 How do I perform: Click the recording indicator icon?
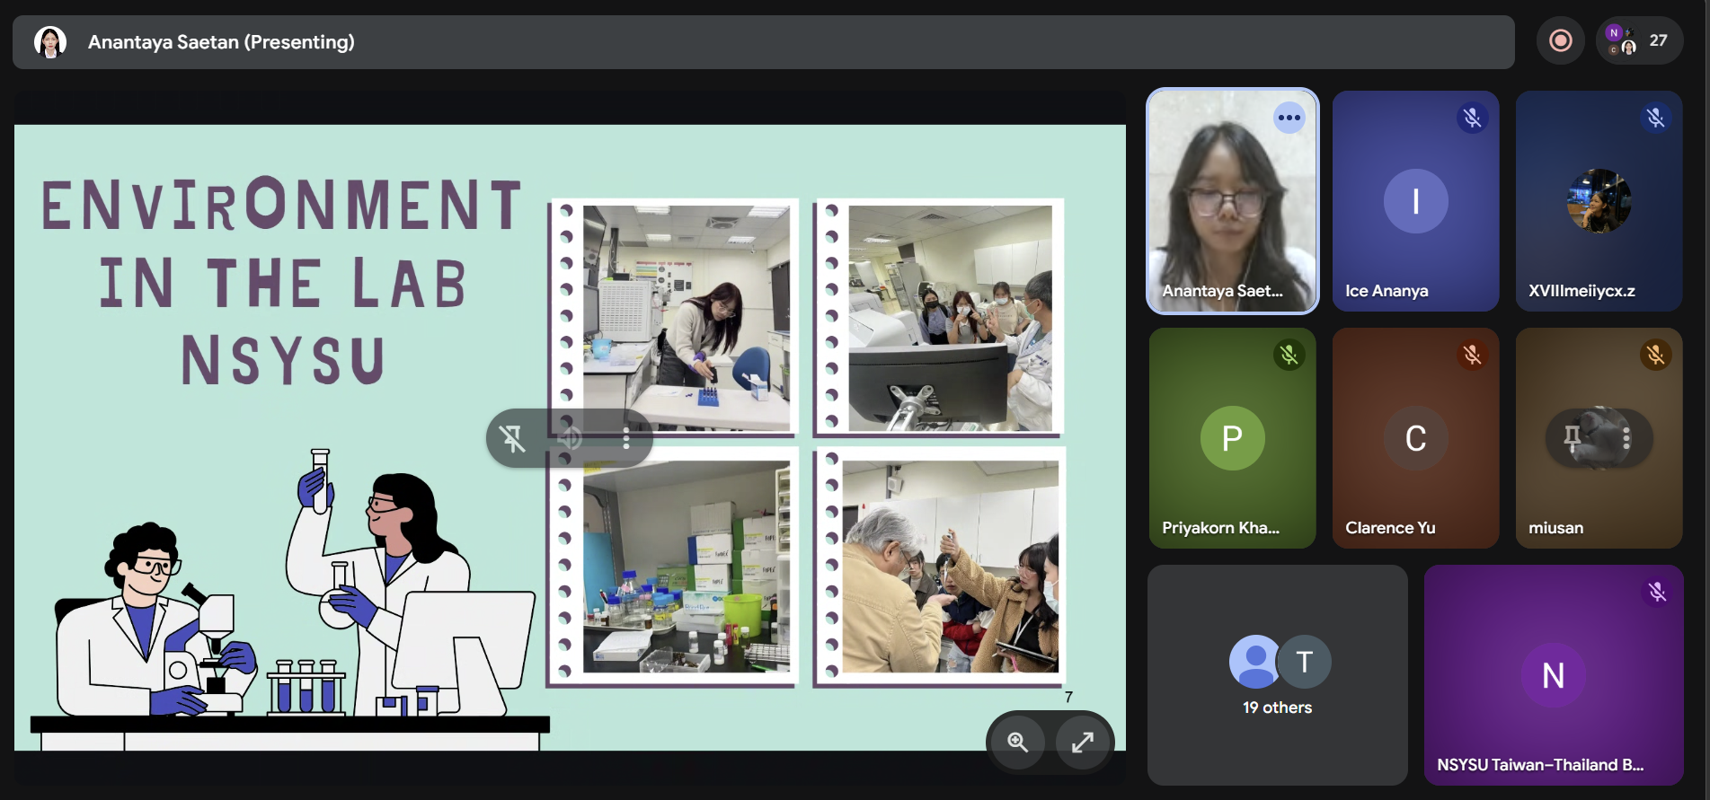[1561, 40]
